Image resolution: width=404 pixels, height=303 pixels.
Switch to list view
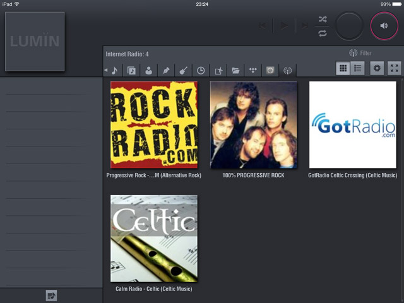pyautogui.click(x=357, y=68)
